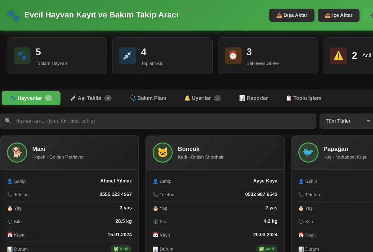
Task: Click Maxi's dog avatar icon
Action: tap(17, 152)
